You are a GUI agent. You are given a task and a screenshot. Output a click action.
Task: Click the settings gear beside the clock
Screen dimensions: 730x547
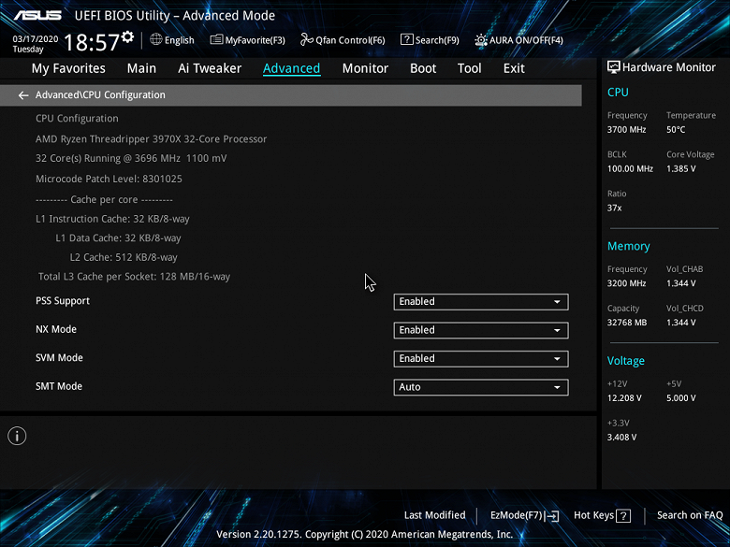pyautogui.click(x=127, y=37)
